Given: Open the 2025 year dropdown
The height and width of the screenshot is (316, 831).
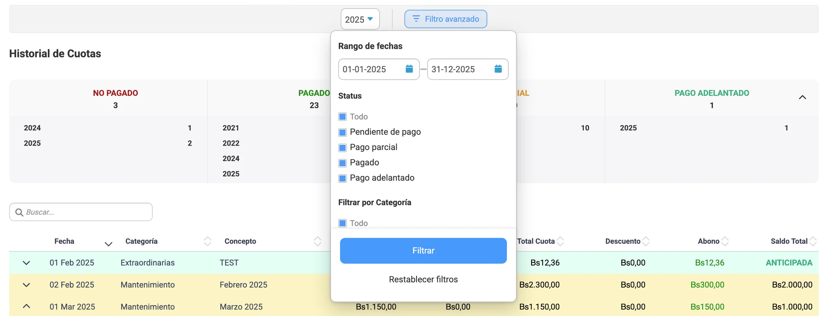Looking at the screenshot, I should tap(360, 19).
